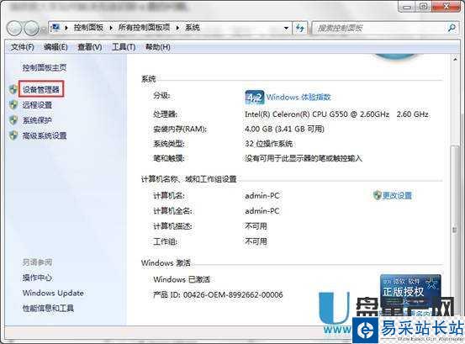
Task: Click Windows 已激活 status text
Action: 182,279
